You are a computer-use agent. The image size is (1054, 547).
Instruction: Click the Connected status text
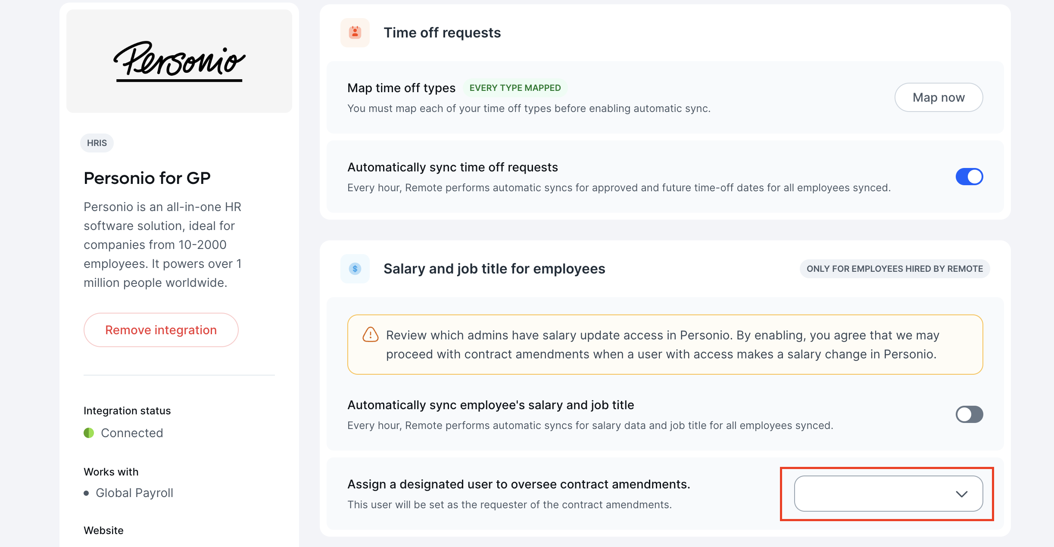click(132, 433)
